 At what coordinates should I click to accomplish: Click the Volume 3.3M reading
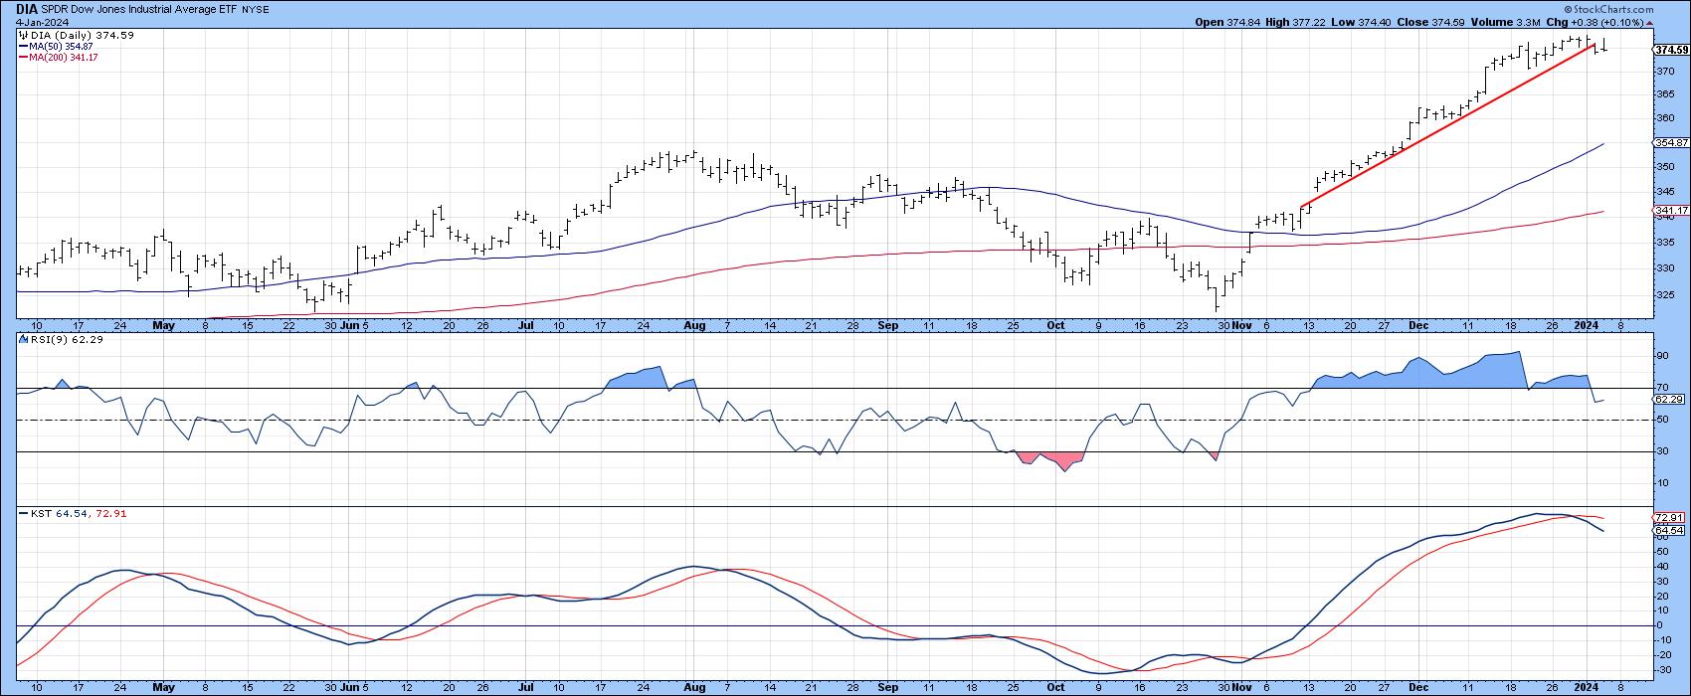(1507, 21)
